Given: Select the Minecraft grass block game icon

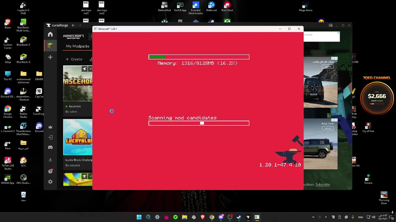Looking at the screenshot, I should tap(50, 46).
